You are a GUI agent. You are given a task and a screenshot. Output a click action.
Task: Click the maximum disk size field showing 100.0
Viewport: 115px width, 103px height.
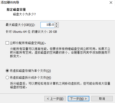point(48,25)
